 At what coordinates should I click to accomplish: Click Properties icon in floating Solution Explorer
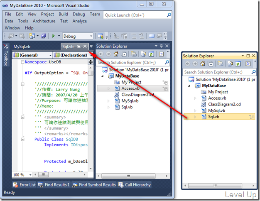[248, 64]
